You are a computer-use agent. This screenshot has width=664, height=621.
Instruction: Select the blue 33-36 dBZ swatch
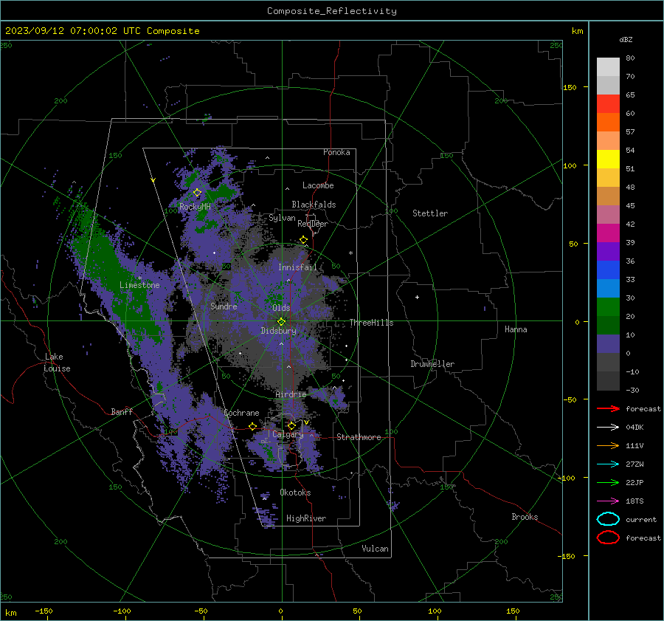[608, 270]
